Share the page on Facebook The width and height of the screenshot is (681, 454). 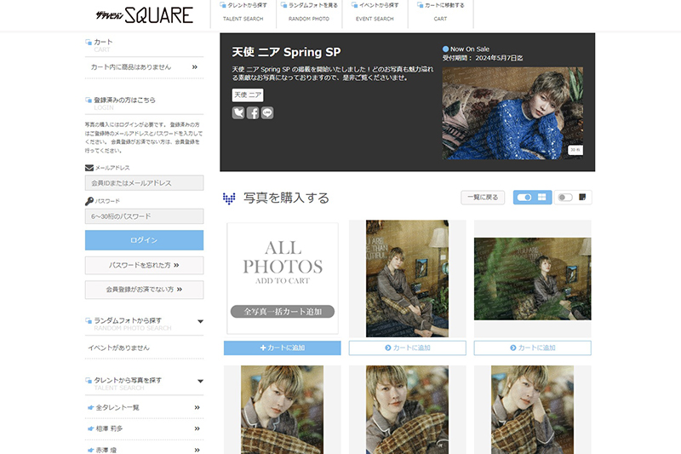pos(253,112)
